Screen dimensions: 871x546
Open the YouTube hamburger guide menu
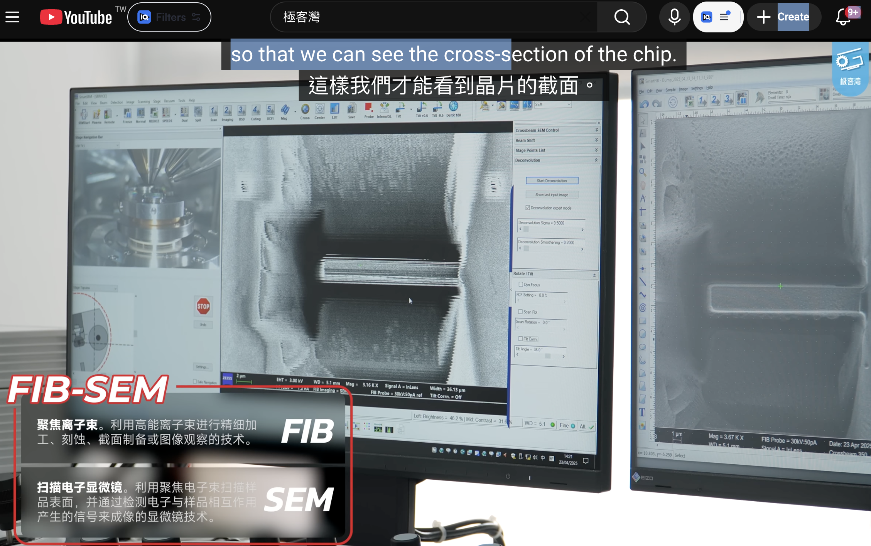12,17
